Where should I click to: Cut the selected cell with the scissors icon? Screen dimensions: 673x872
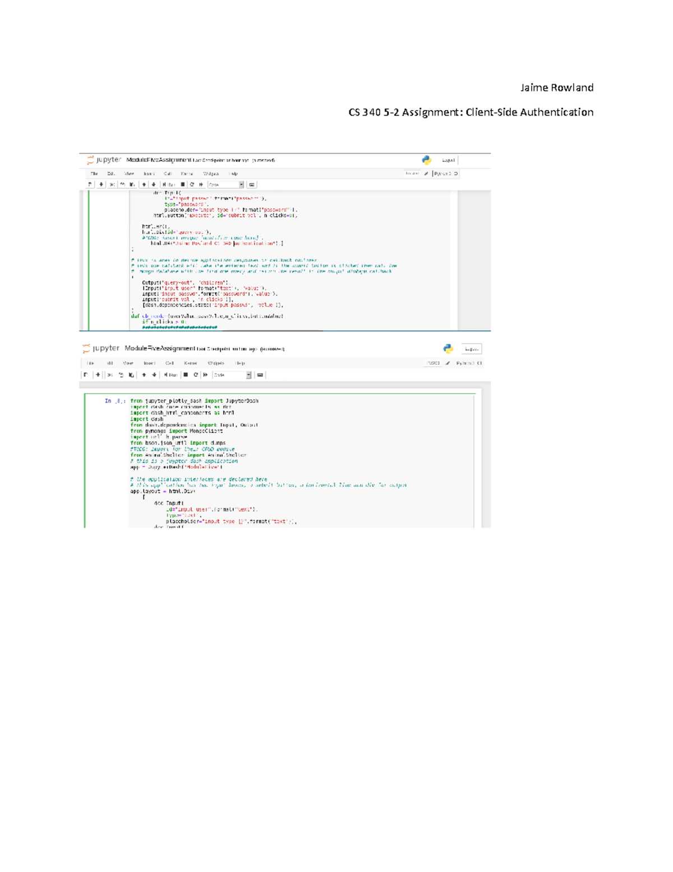point(112,184)
